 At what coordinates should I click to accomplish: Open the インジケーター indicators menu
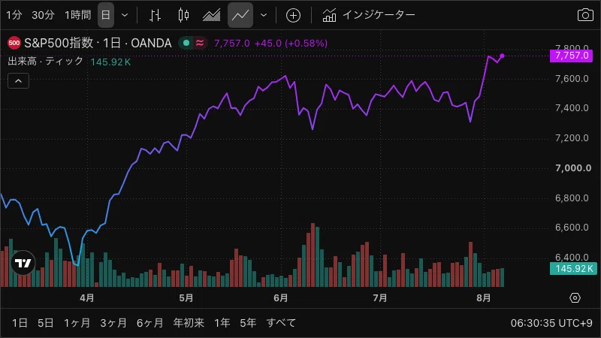point(368,15)
